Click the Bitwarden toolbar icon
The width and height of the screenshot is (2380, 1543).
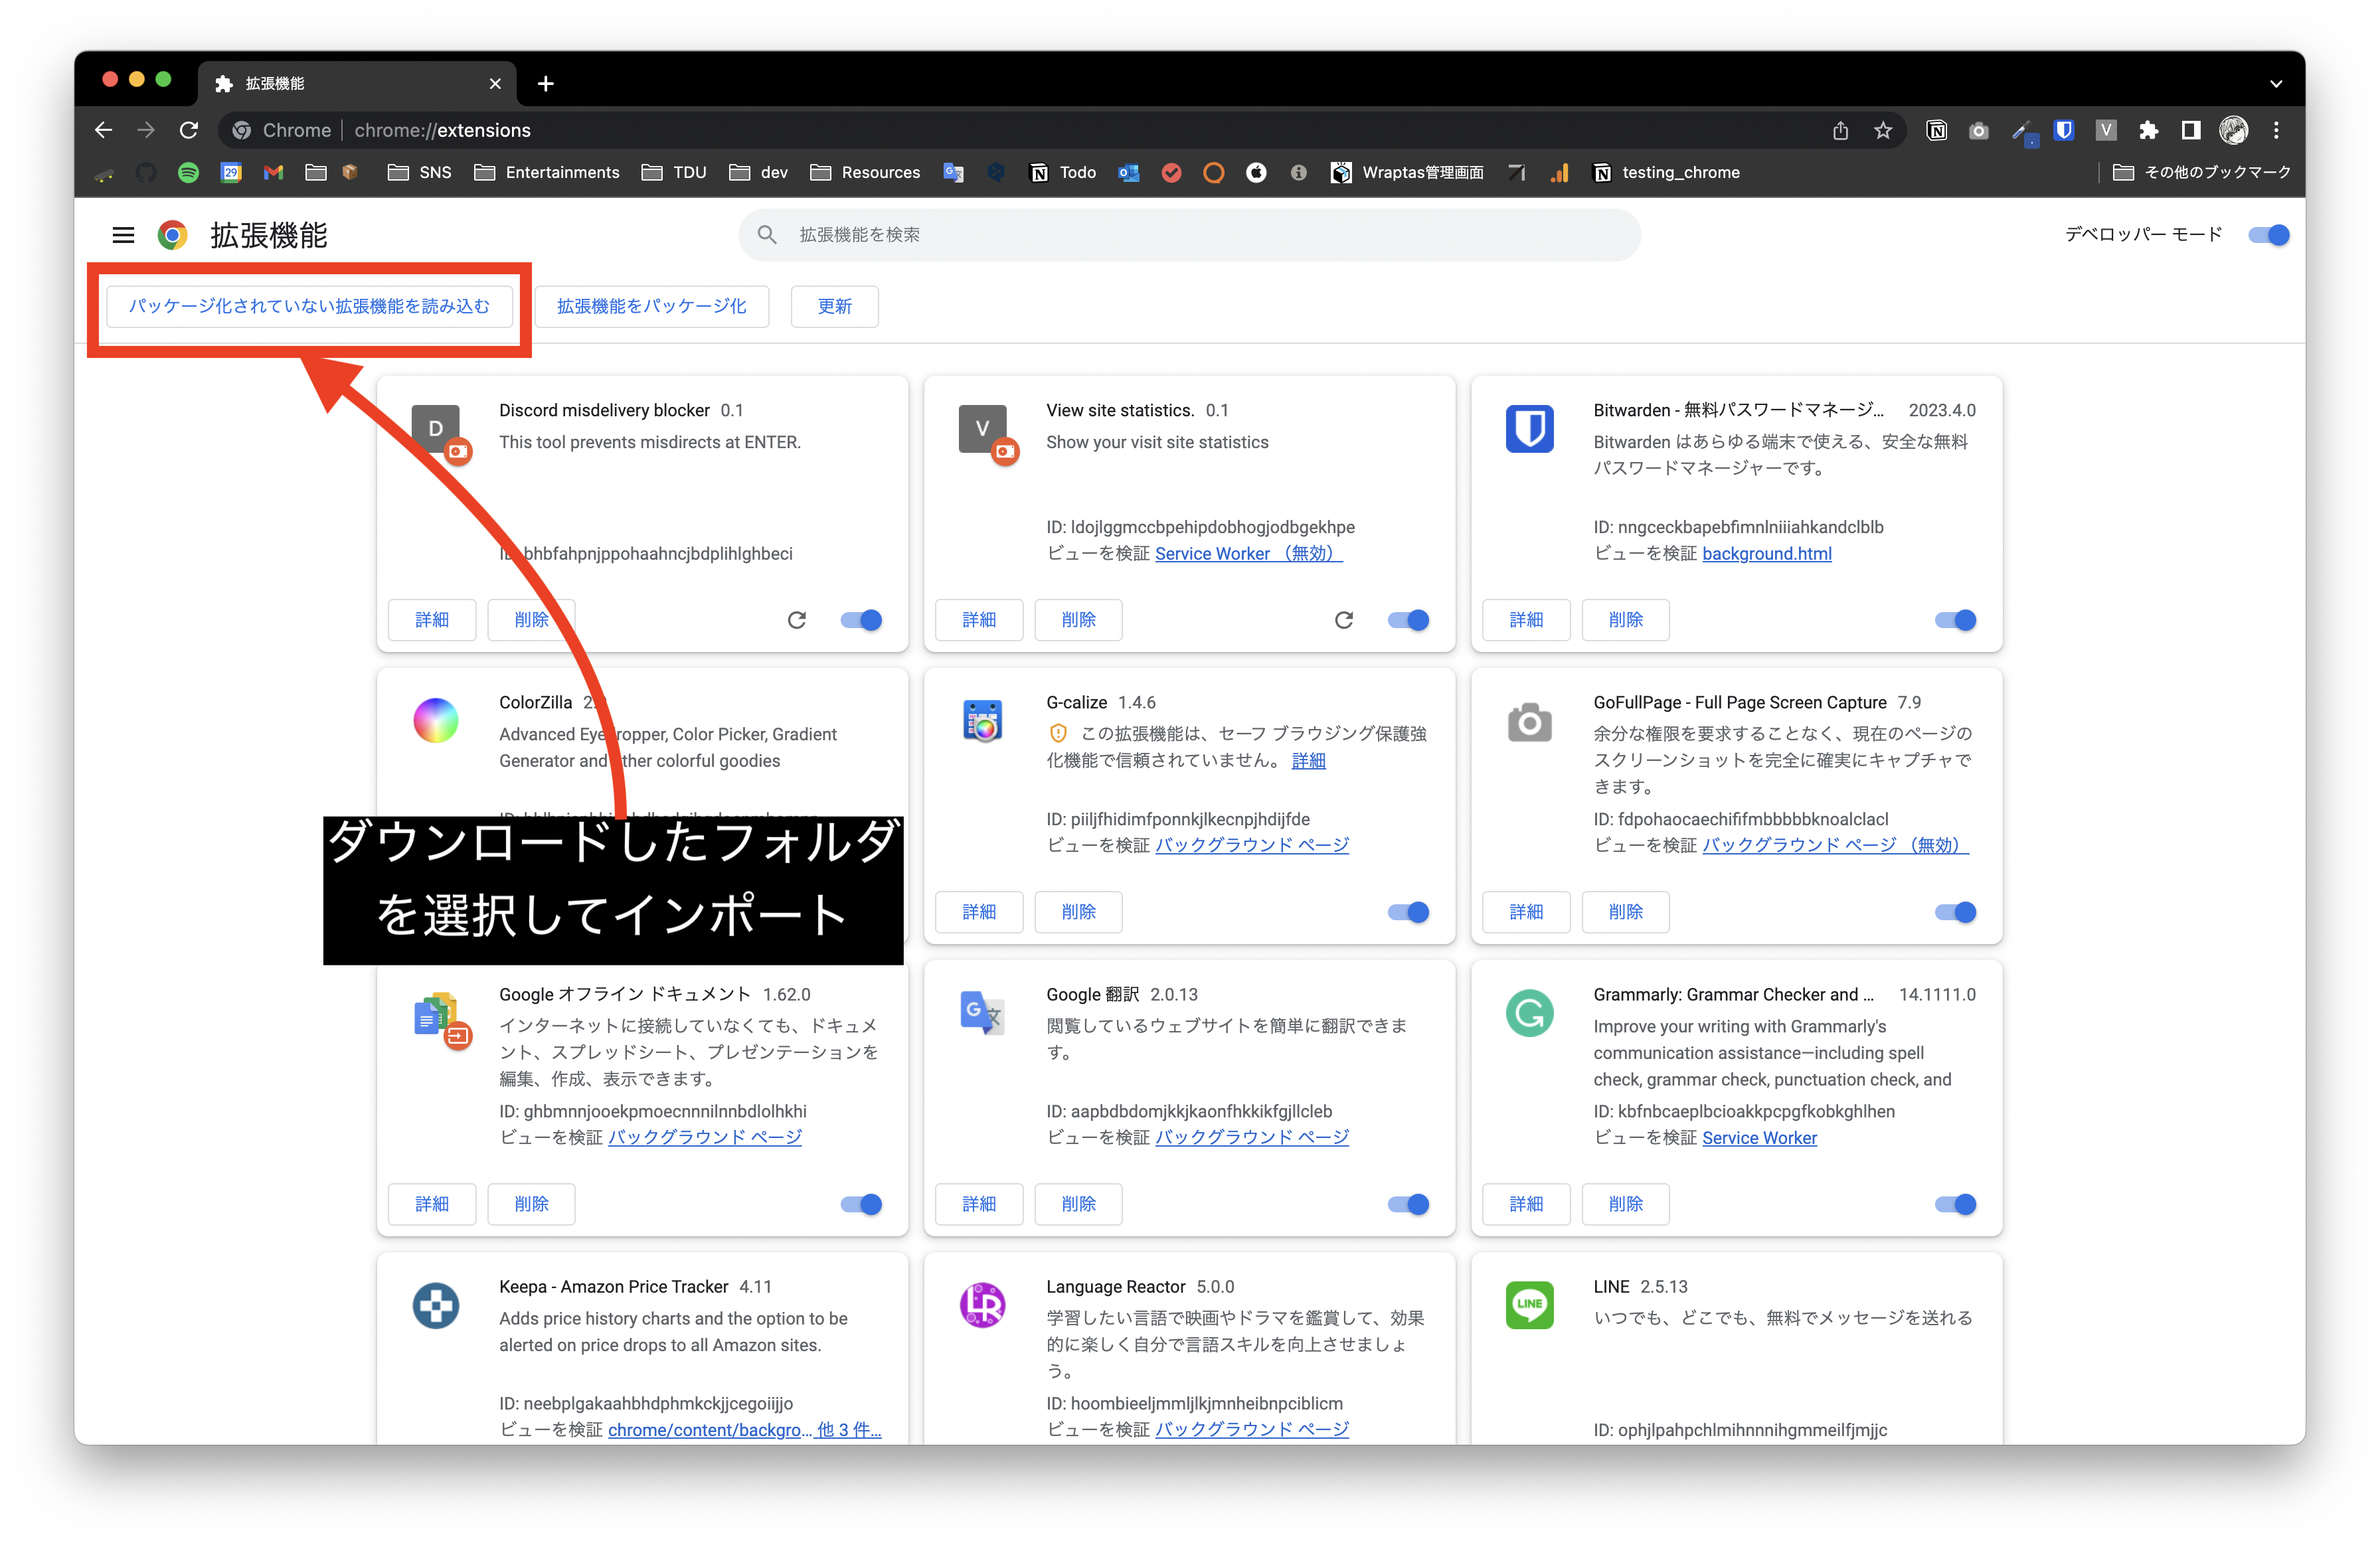2063,130
